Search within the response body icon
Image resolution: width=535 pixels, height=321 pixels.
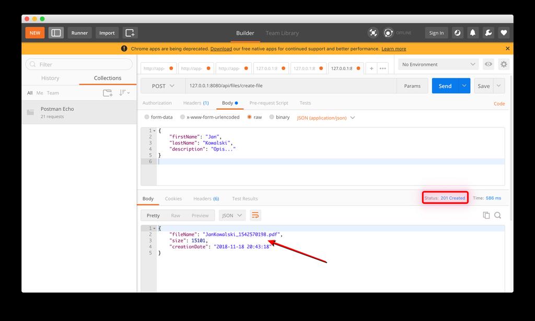pyautogui.click(x=497, y=215)
